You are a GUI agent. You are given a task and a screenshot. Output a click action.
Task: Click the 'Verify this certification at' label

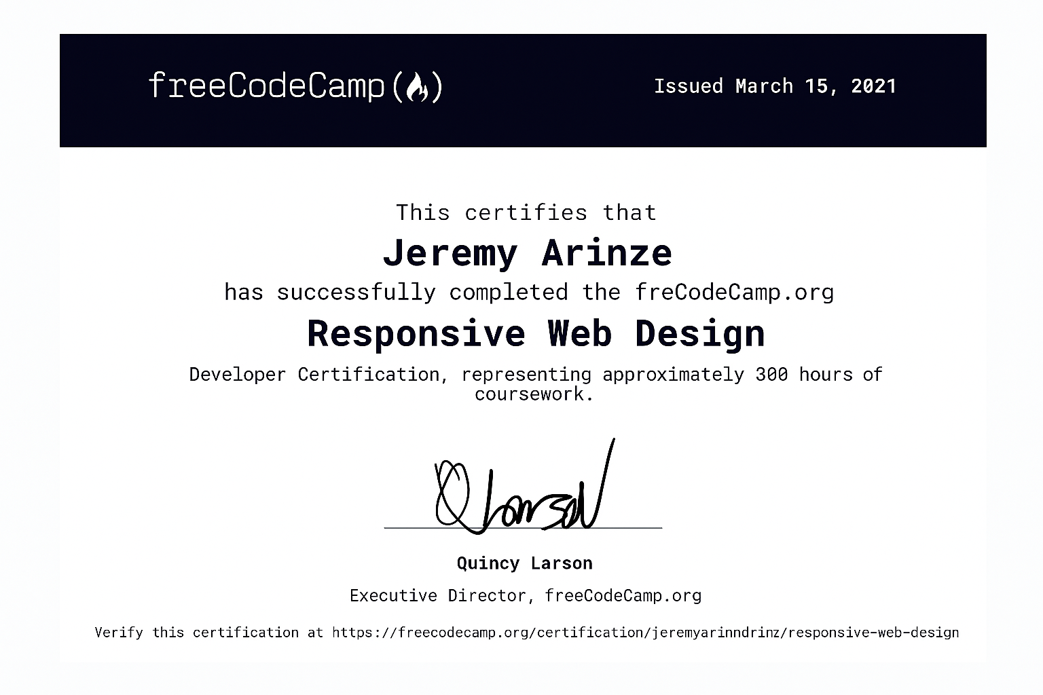point(209,633)
